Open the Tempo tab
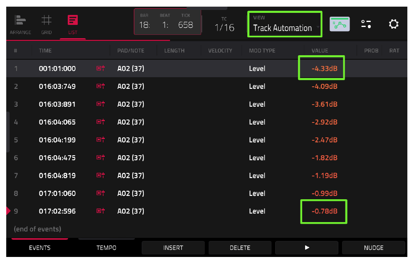414x264 pixels. [106, 248]
